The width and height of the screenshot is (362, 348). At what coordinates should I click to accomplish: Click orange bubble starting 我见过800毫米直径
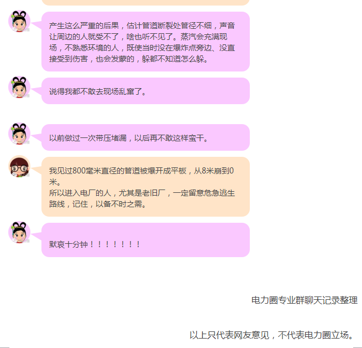tap(146, 187)
